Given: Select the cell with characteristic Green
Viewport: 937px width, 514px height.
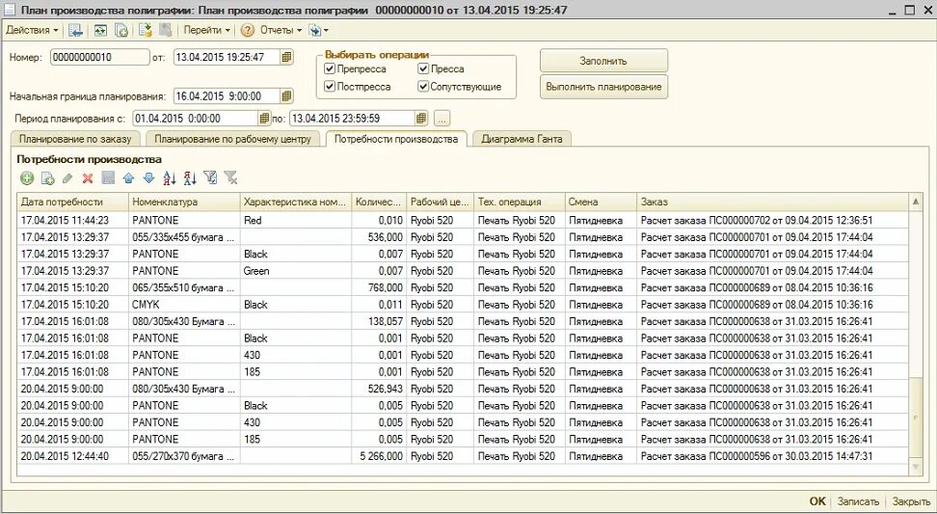Looking at the screenshot, I should pyautogui.click(x=295, y=271).
